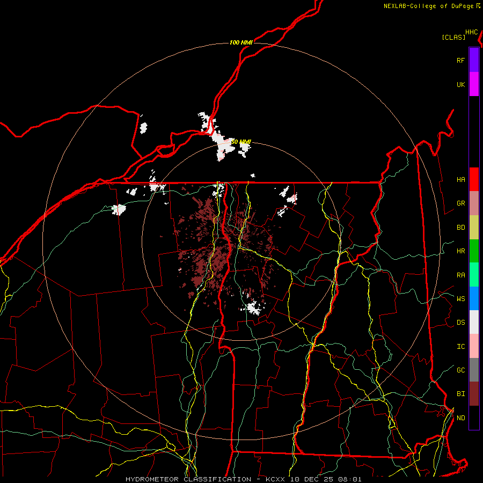Click the "RA" legend label
Viewport: 483px width, 483px height.
coord(460,275)
